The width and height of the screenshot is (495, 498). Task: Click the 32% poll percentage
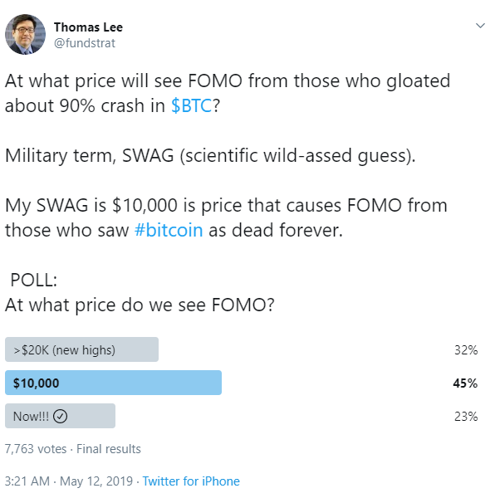[x=466, y=350]
